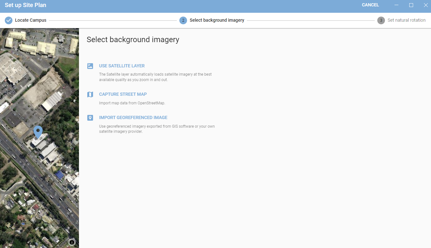Click the Locate Campus checkmark icon
This screenshot has height=248, width=431.
coord(9,20)
